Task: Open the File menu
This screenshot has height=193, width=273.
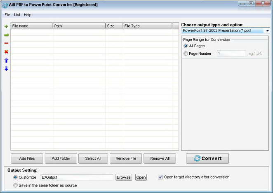Action: pos(7,15)
